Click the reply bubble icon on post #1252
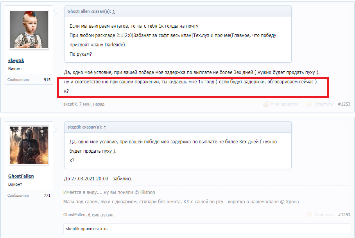Viewport: 355px width, 238px height. [309, 104]
